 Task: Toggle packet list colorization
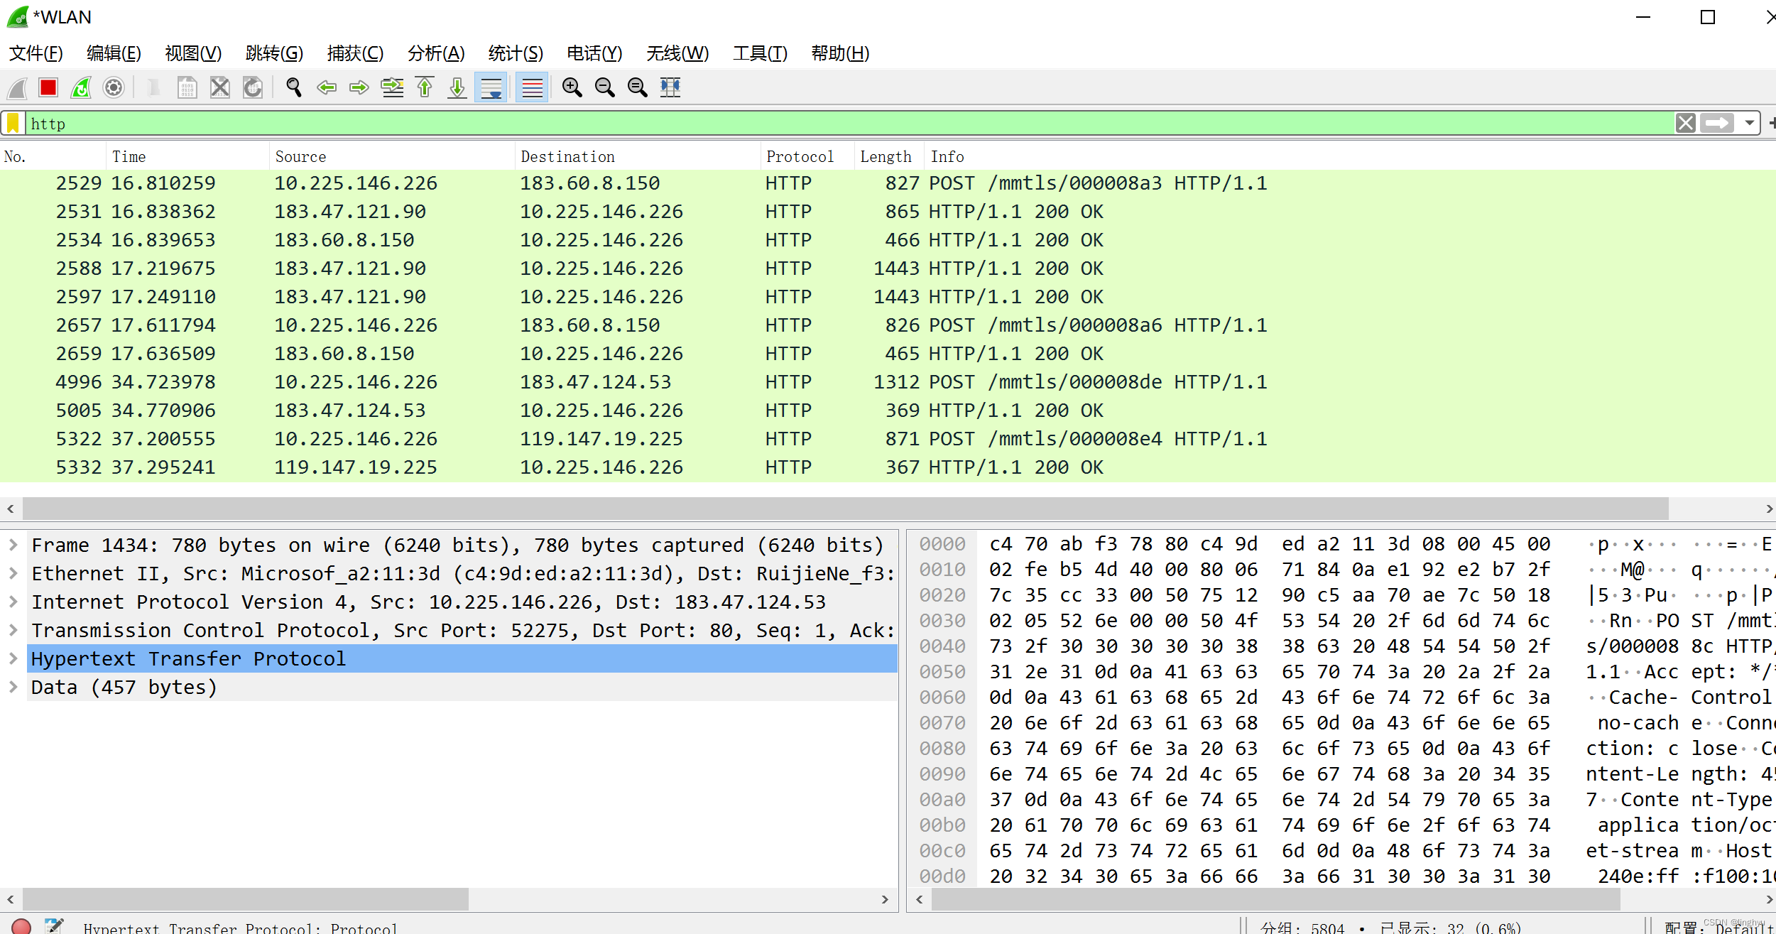(x=531, y=87)
